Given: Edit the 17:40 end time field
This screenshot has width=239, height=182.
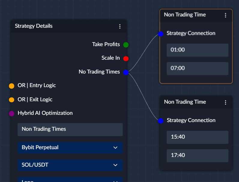Looking at the screenshot, I should [198, 156].
